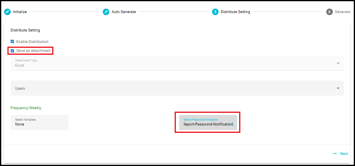Click the Distribute Setting section heading
Screen dimensions: 355x166
[x=25, y=30]
